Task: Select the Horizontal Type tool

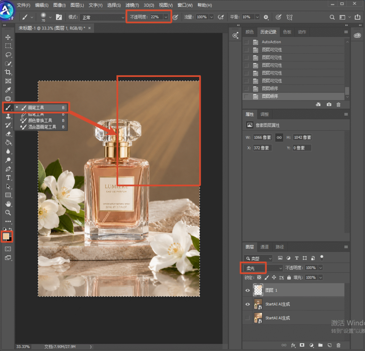Action: [x=8, y=177]
